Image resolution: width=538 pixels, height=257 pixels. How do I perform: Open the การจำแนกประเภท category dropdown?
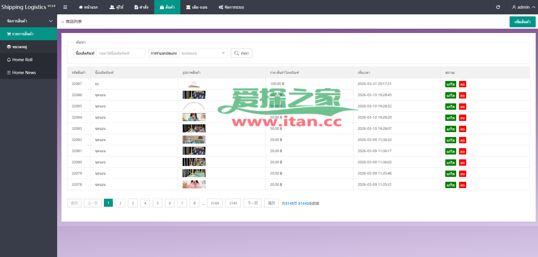pos(203,53)
